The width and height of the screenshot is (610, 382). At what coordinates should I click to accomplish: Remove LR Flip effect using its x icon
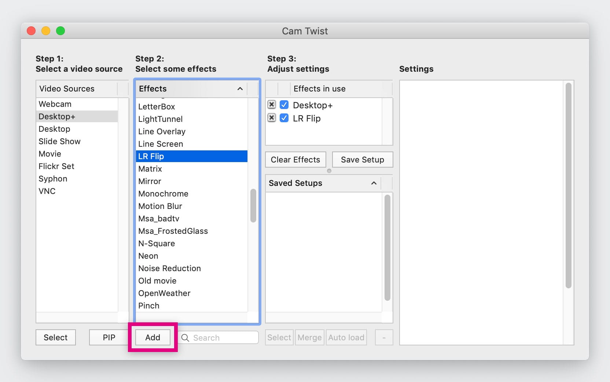272,118
